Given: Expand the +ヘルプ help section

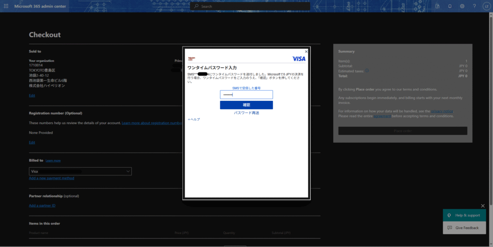Looking at the screenshot, I should point(194,119).
